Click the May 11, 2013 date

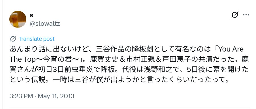(56, 96)
